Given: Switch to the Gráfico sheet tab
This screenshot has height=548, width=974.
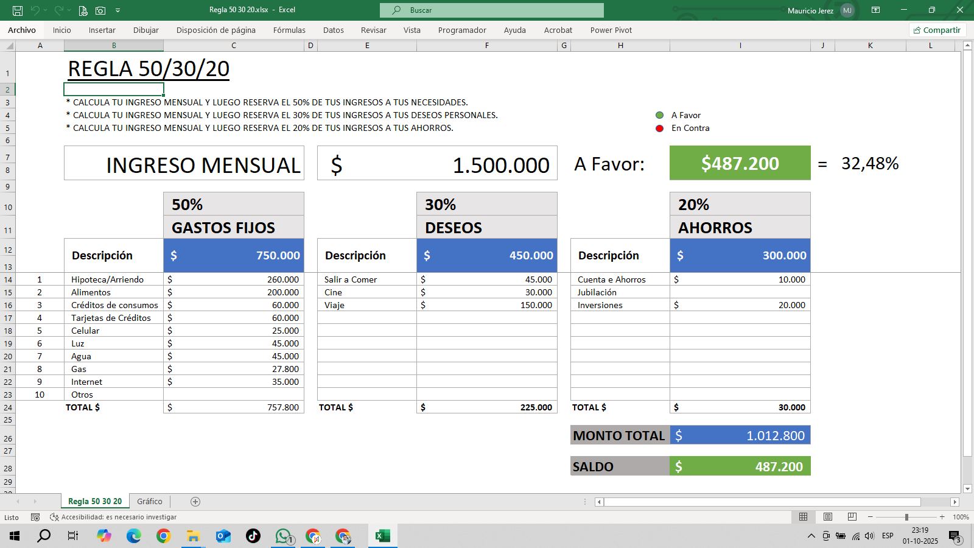Looking at the screenshot, I should tap(150, 501).
